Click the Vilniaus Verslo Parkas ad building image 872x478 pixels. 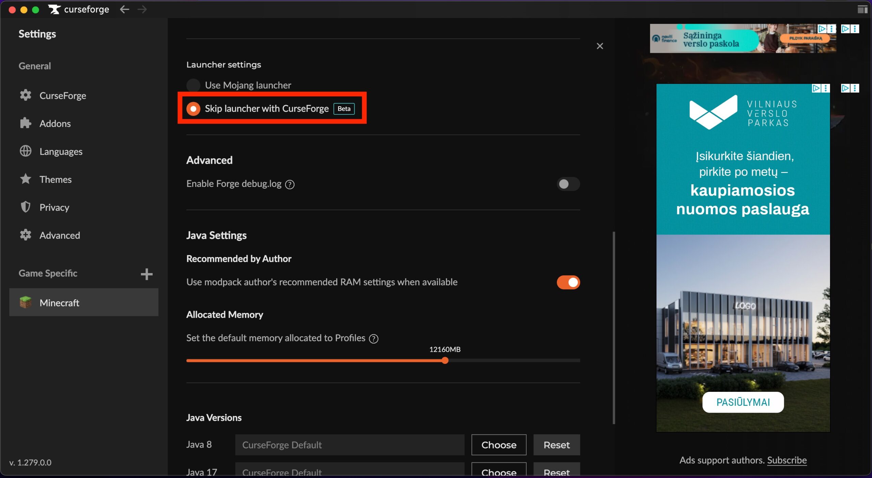pos(743,333)
